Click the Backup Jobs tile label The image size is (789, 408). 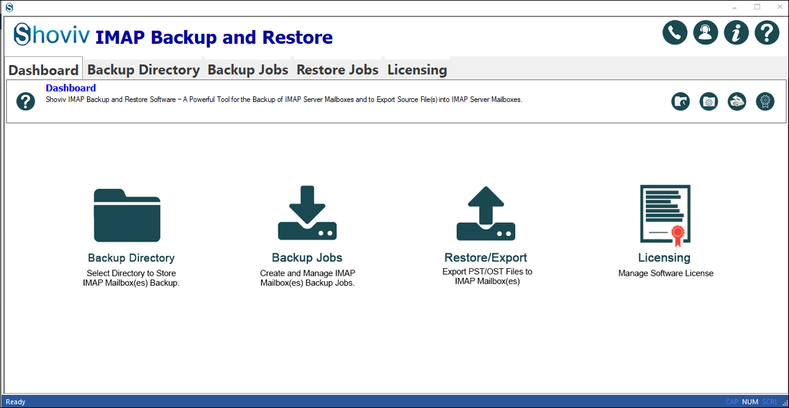tap(307, 258)
